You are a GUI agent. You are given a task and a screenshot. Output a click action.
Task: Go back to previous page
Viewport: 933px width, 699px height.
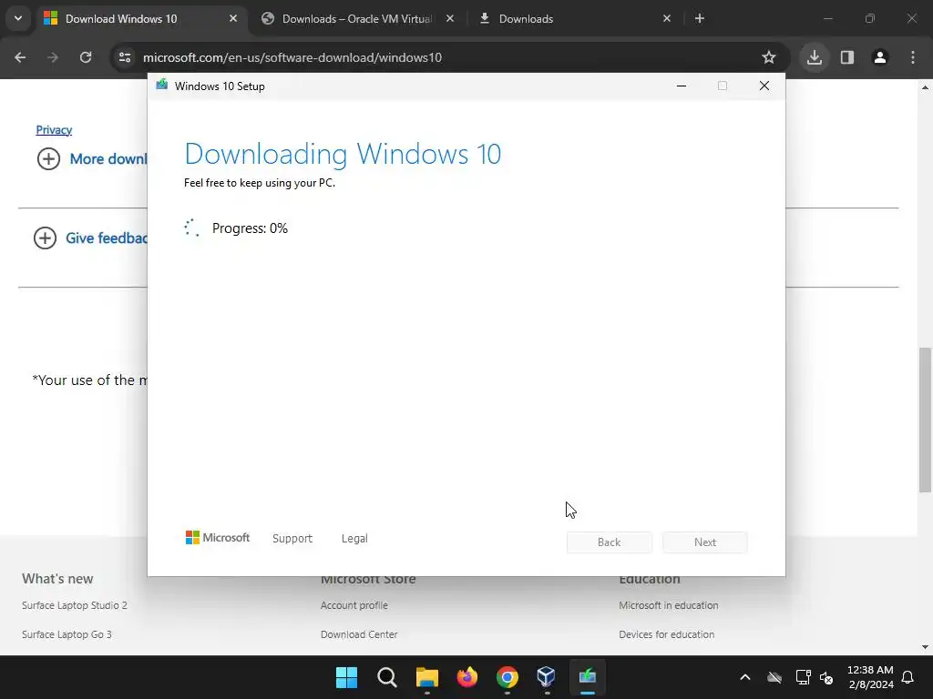pyautogui.click(x=20, y=57)
